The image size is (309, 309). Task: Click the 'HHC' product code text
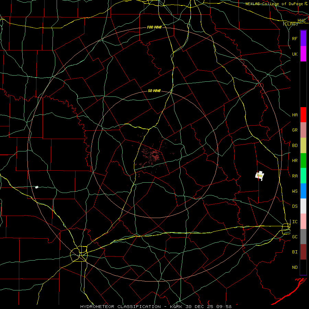(x=301, y=21)
